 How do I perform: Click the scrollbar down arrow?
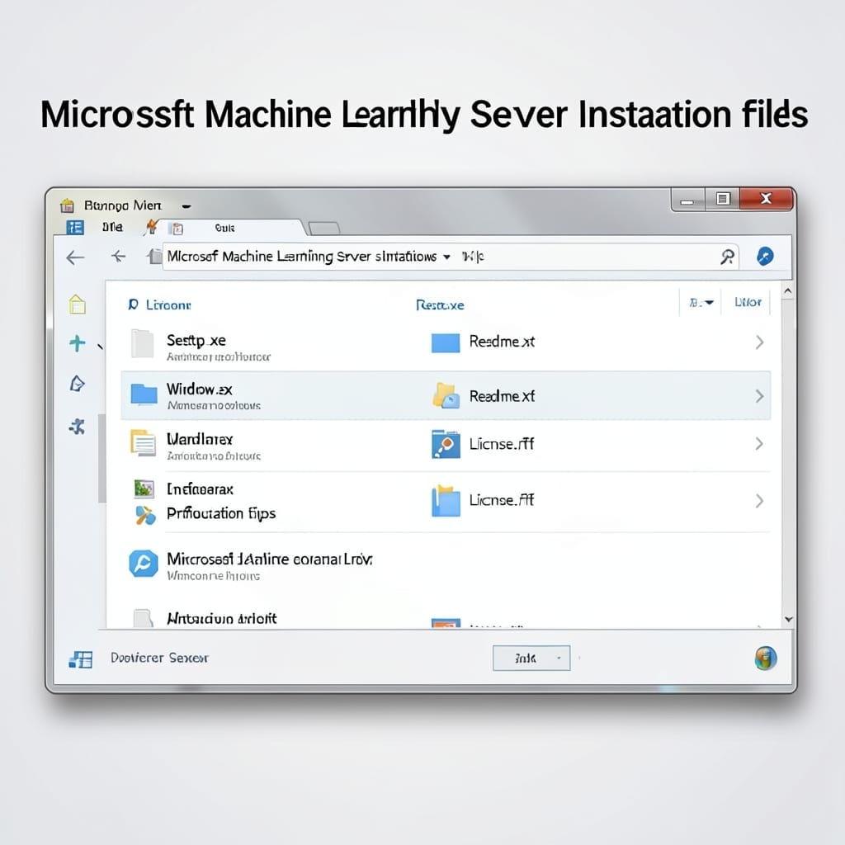pyautogui.click(x=788, y=620)
